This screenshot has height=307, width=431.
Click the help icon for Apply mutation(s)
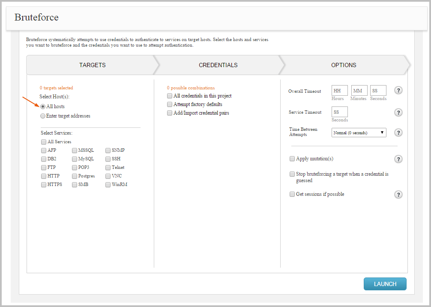pos(398,159)
